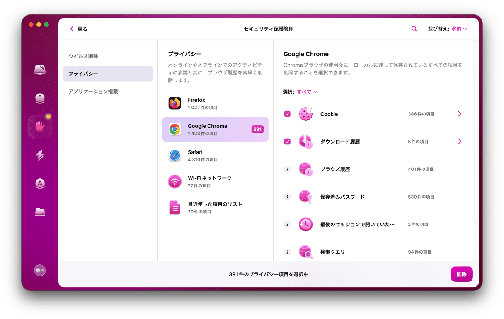
Task: Click the search magnifier icon
Action: pyautogui.click(x=414, y=29)
